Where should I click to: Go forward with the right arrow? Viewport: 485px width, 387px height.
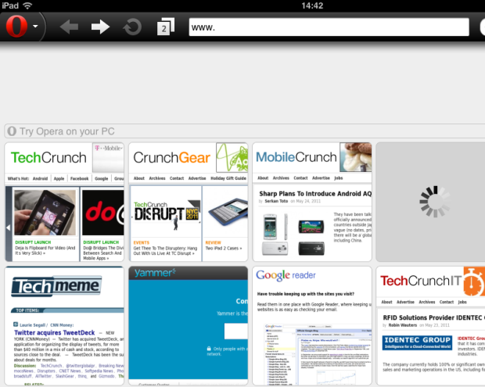pyautogui.click(x=100, y=27)
